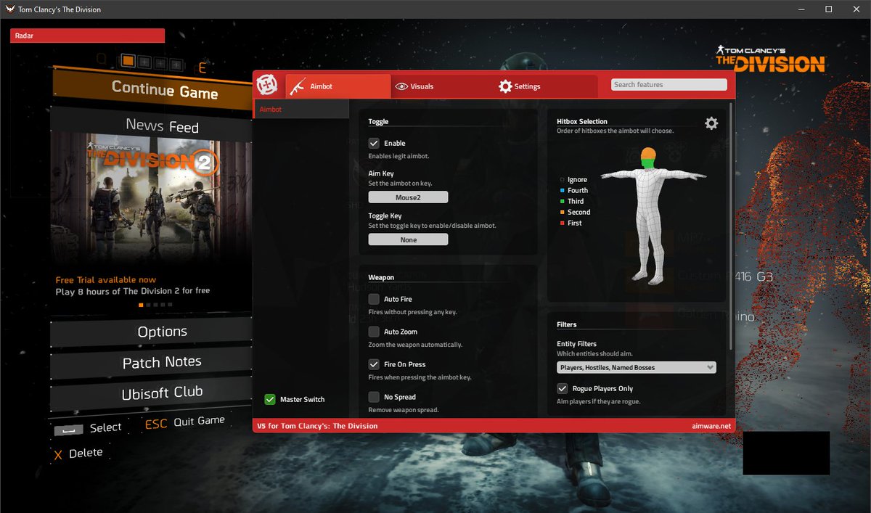Image resolution: width=871 pixels, height=513 pixels.
Task: Click the cheat menu vertical scrollbar
Action: coord(732,225)
